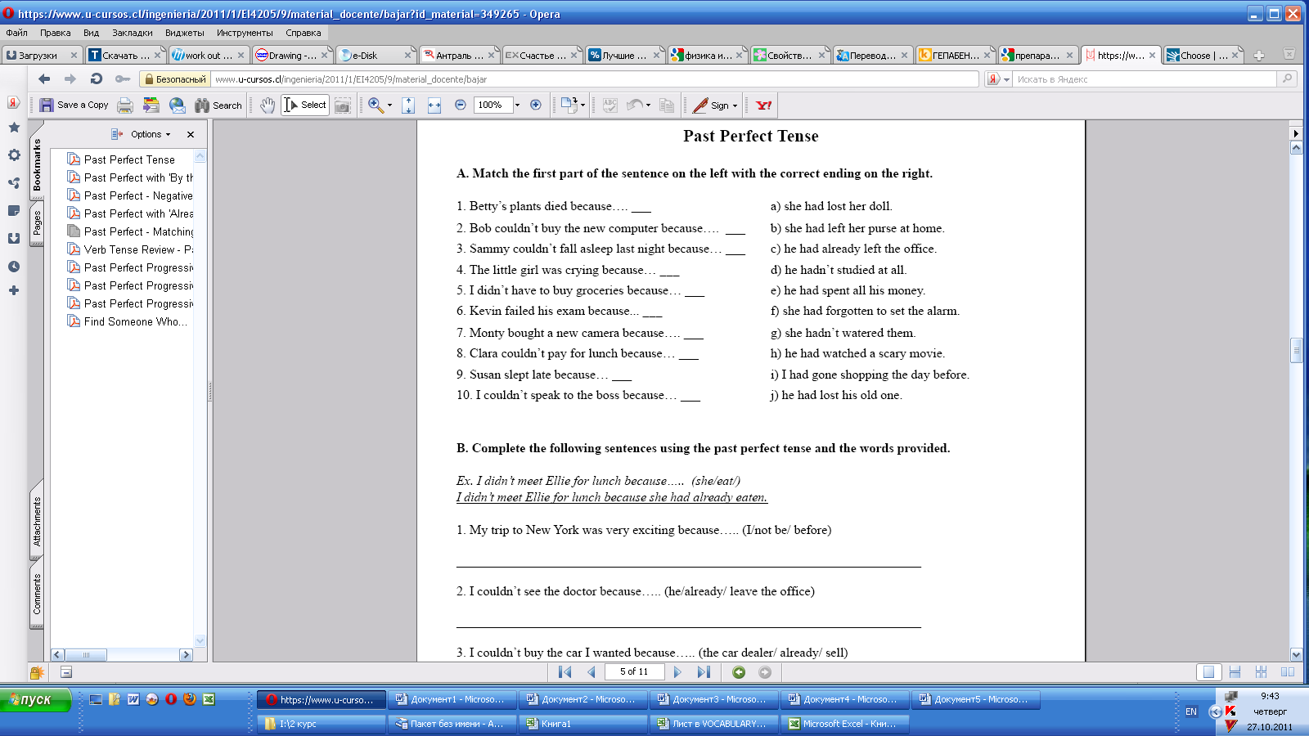Open the Sign dropdown menu

tap(716, 105)
